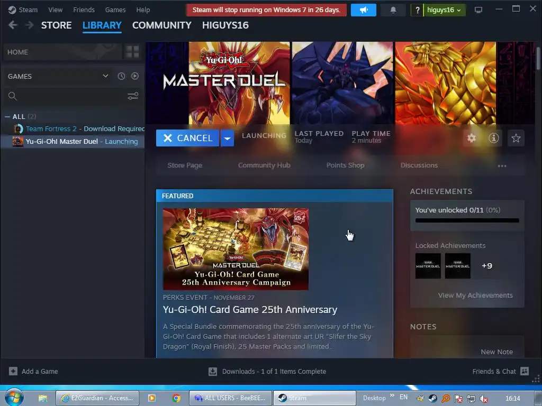Open collections grid view icon

pos(132,52)
